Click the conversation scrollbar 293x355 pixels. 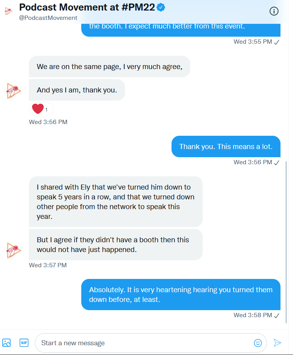tap(286, 242)
